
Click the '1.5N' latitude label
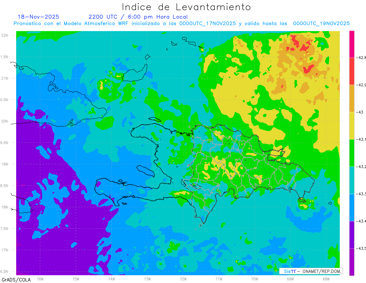click(5, 57)
